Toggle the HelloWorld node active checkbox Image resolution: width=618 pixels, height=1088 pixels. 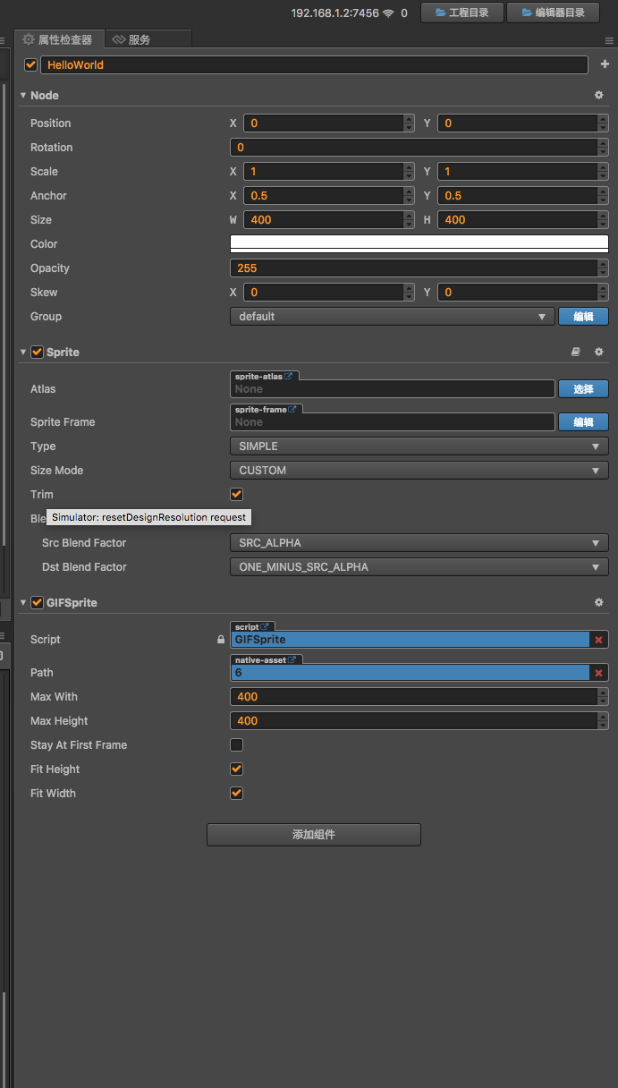point(31,64)
